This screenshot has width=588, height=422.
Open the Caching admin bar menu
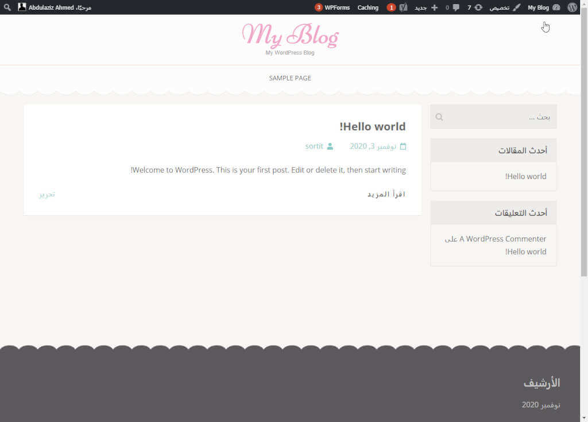coord(368,7)
